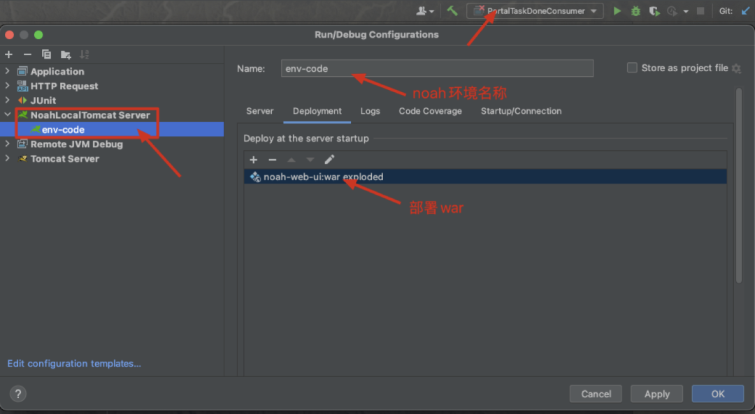Click the Apply button
Image resolution: width=755 pixels, height=414 pixels.
[656, 394]
